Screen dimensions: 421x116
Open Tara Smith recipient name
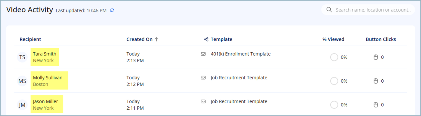pos(44,54)
